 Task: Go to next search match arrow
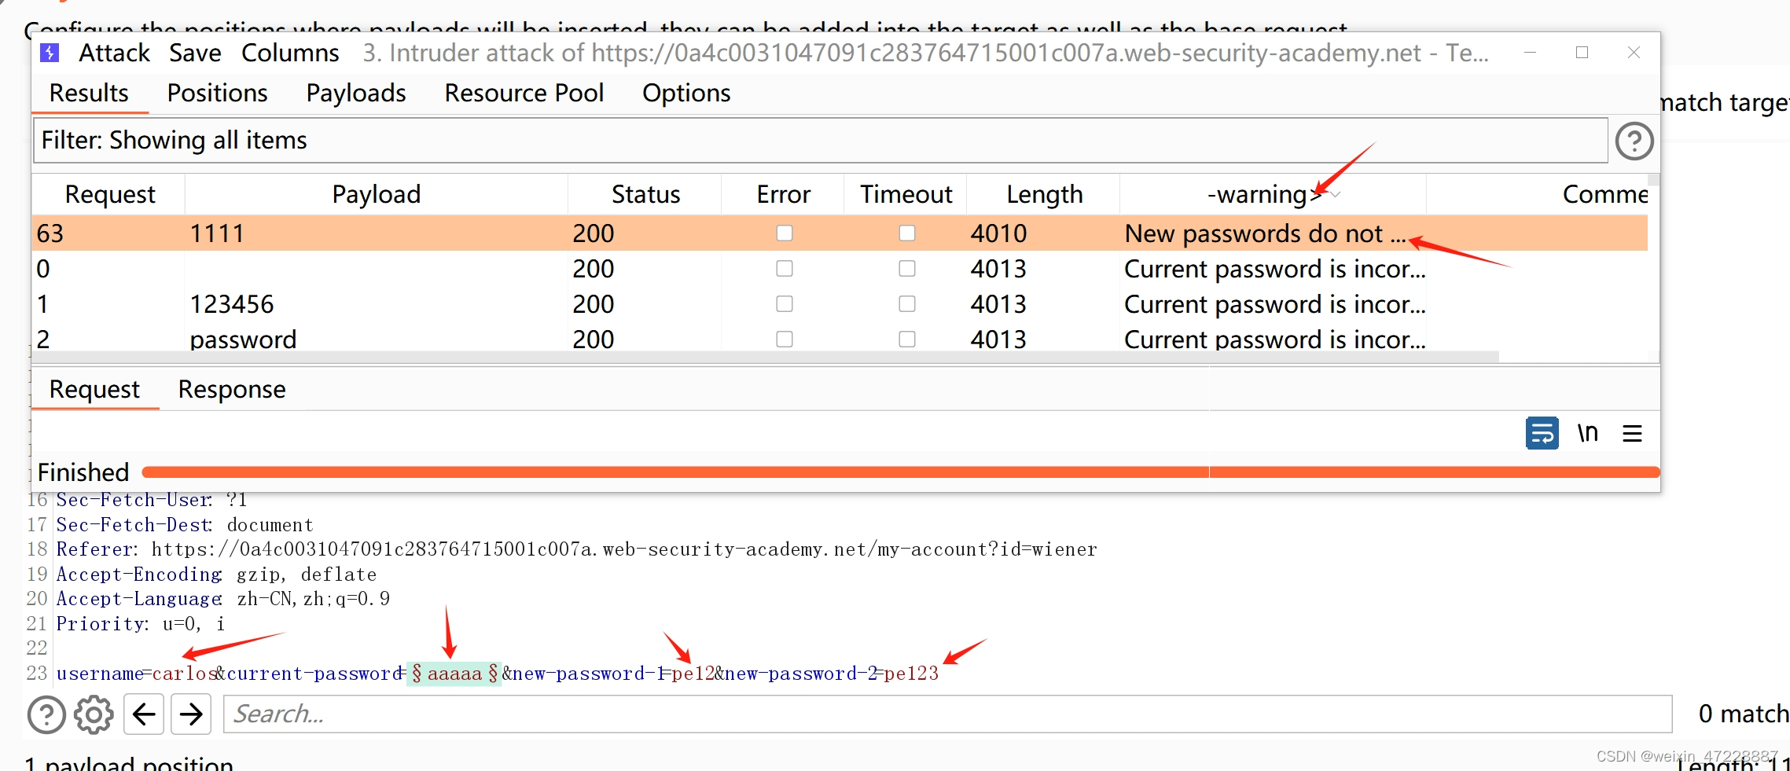(191, 714)
